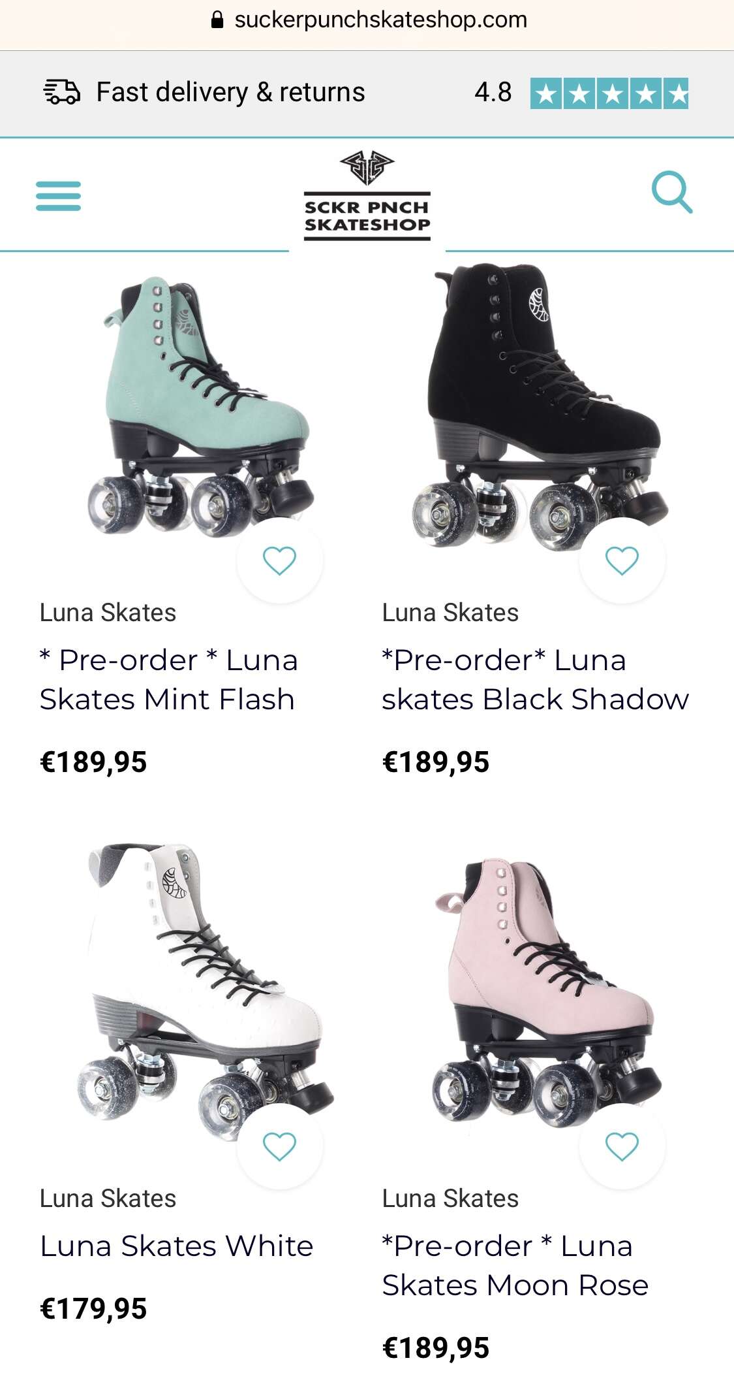The image size is (734, 1386).
Task: Toggle wishlist heart on Luna Skates White
Action: coord(279,1146)
